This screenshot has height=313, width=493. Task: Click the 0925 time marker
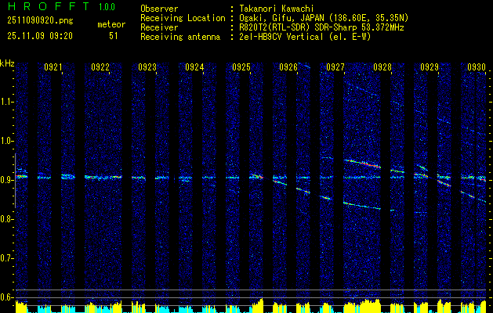[241, 67]
